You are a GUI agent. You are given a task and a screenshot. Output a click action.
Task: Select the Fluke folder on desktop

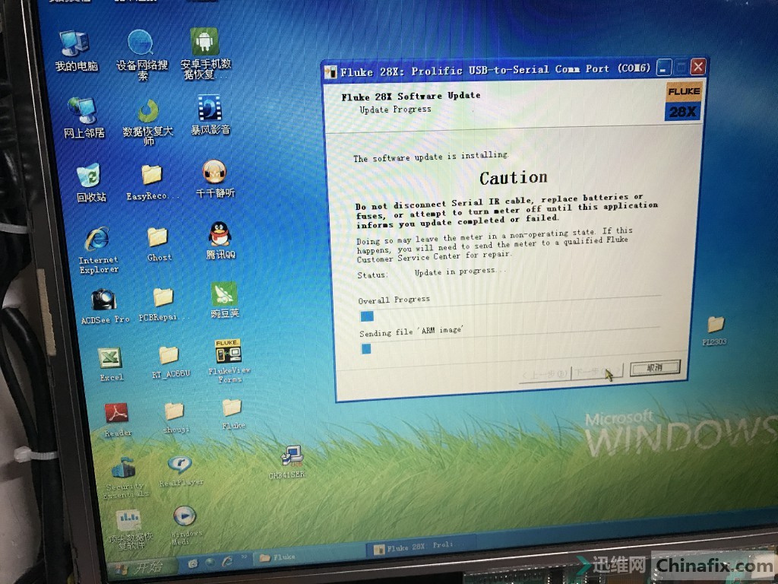[232, 414]
